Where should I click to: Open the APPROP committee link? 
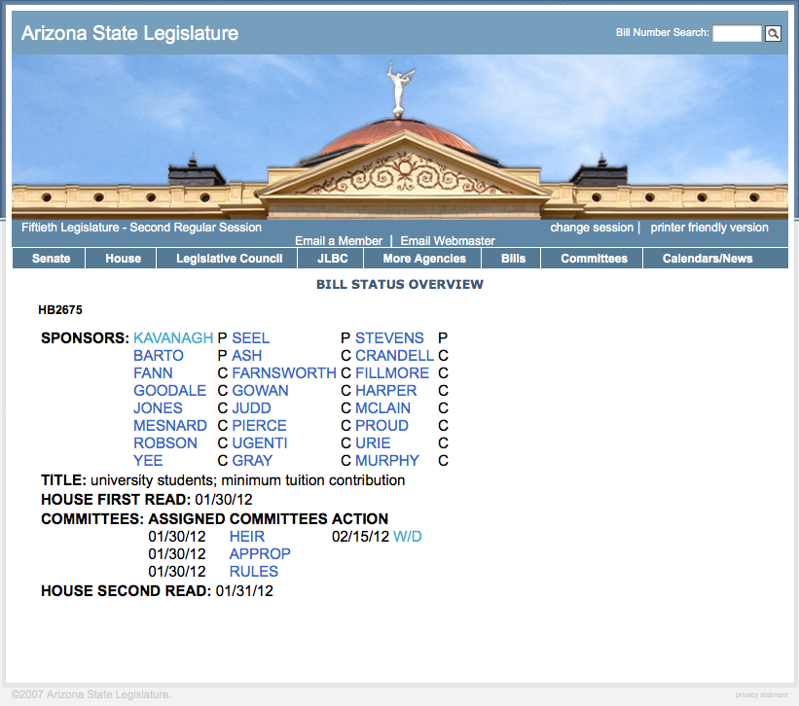pos(260,554)
